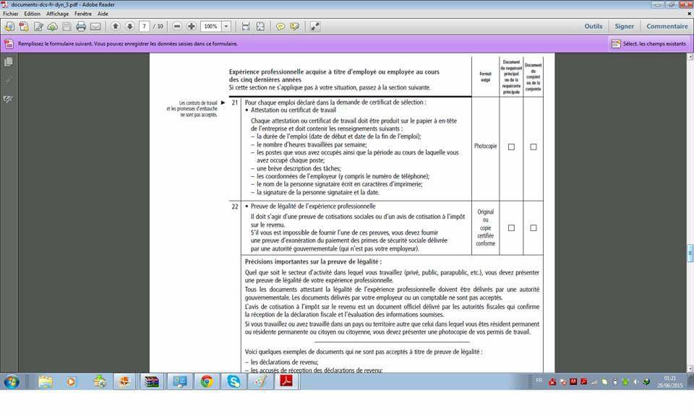Click the Print document icon

tap(81, 27)
